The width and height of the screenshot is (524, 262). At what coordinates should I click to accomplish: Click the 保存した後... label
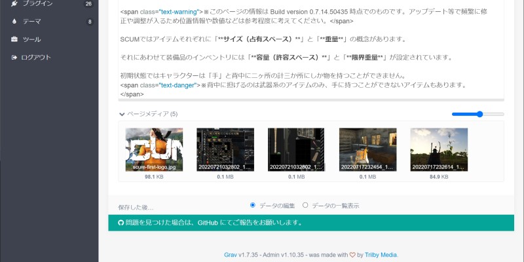point(136,208)
